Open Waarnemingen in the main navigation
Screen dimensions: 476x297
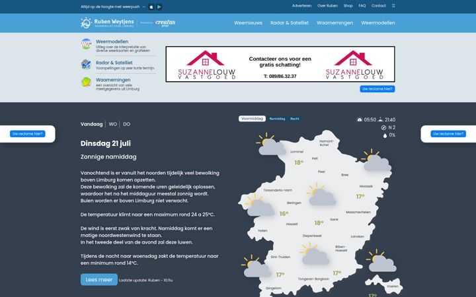click(335, 22)
